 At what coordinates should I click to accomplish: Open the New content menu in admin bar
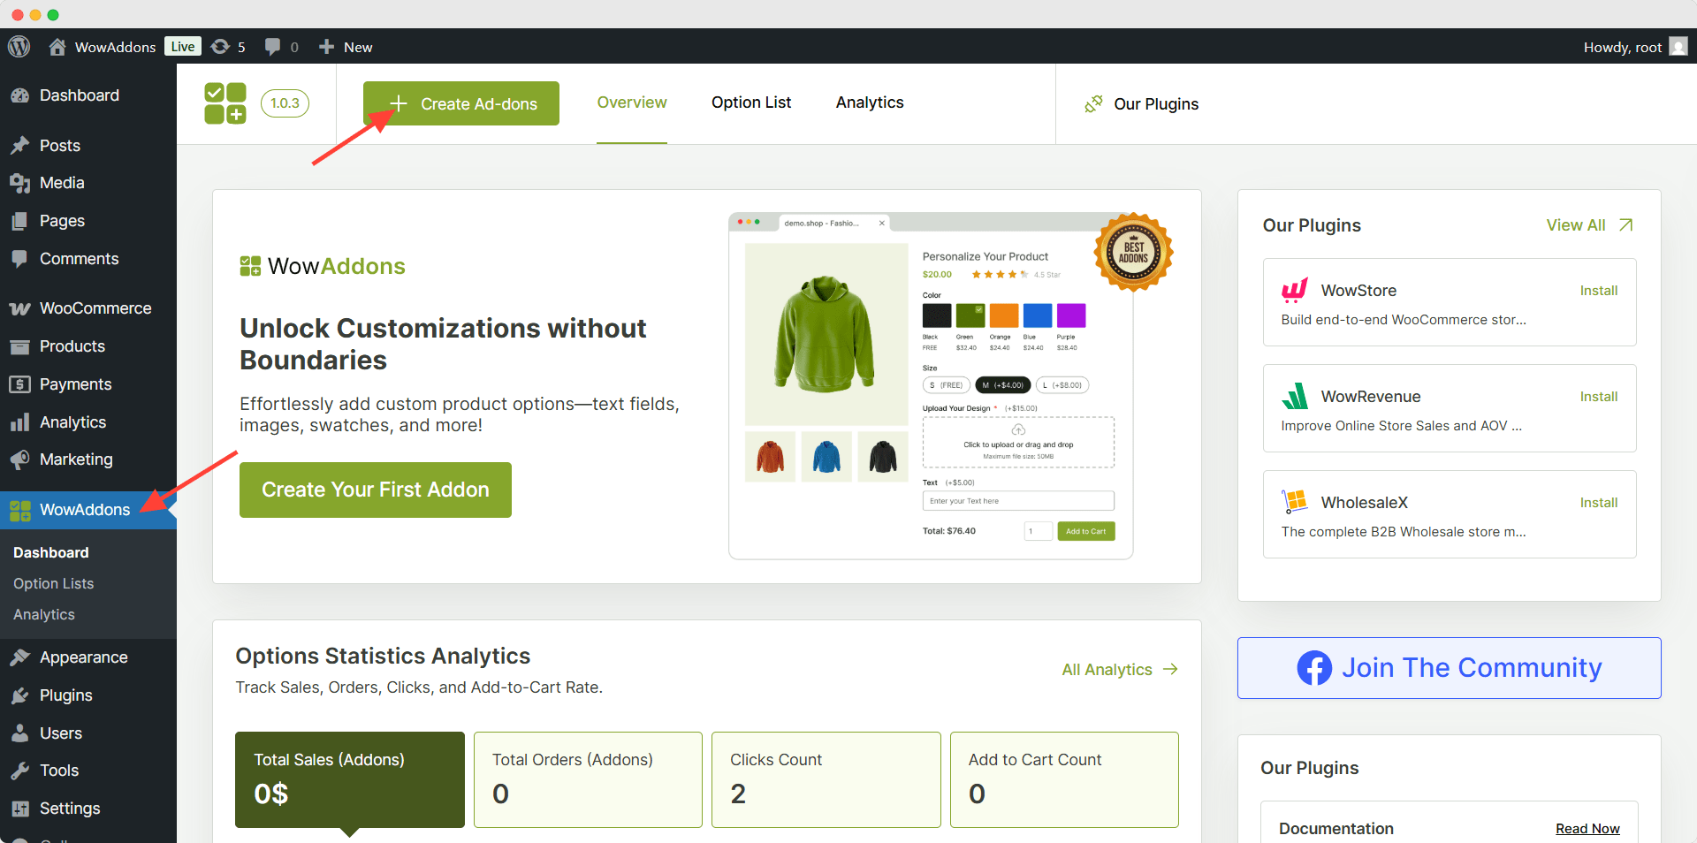pyautogui.click(x=346, y=47)
